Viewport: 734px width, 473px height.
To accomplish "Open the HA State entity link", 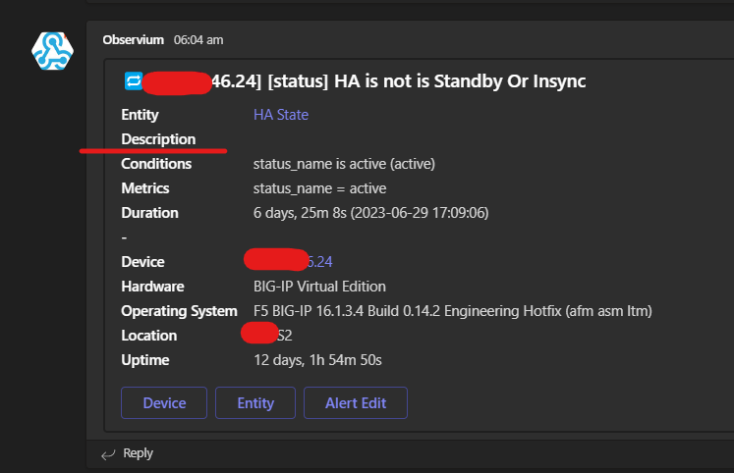I will 281,115.
